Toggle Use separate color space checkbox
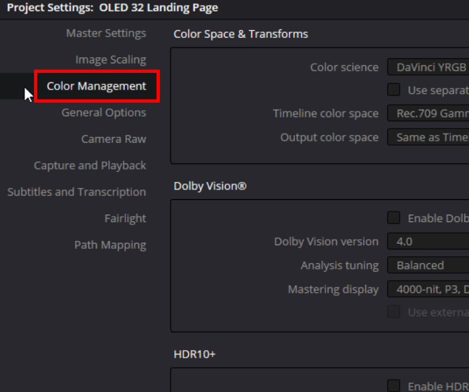Image resolution: width=469 pixels, height=392 pixels. point(394,90)
